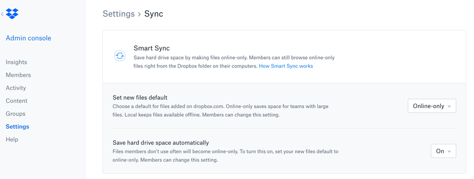Go to Insights in sidebar

click(16, 62)
